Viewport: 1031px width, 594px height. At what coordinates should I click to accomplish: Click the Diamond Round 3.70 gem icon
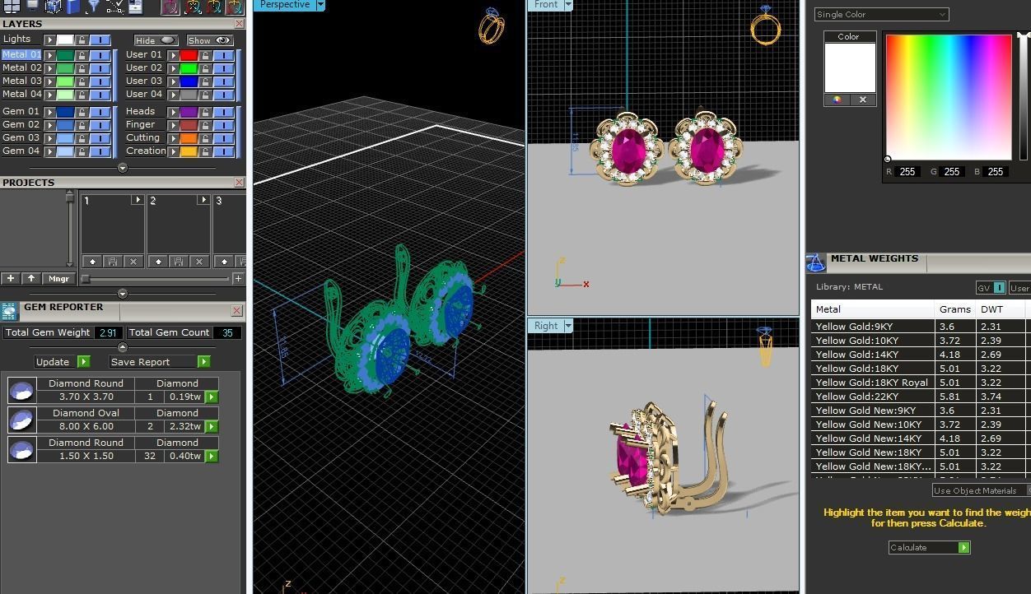[22, 390]
